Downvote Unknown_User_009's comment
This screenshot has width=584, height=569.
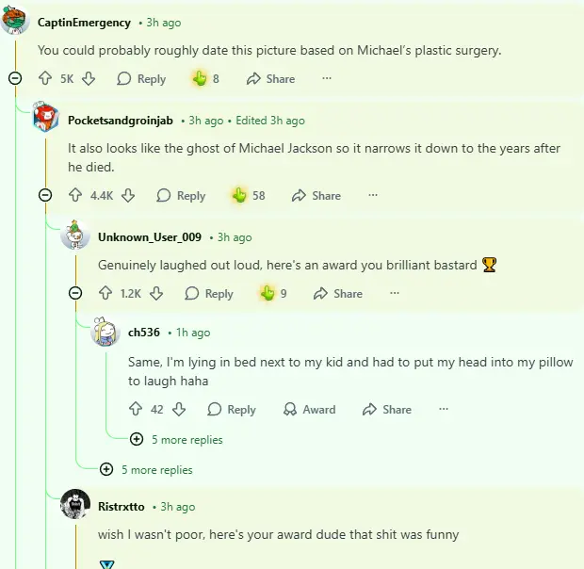(x=157, y=294)
